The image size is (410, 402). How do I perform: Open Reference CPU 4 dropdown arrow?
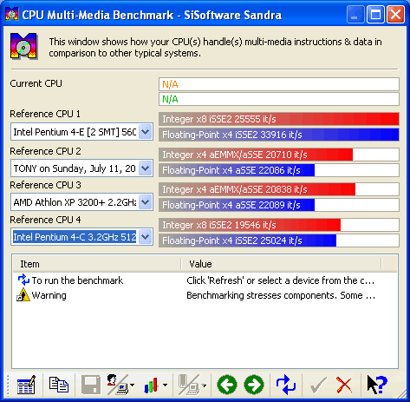146,237
